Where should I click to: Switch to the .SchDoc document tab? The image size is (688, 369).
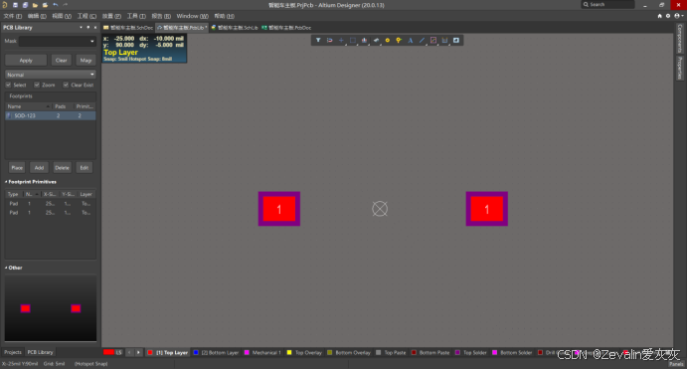(x=128, y=27)
